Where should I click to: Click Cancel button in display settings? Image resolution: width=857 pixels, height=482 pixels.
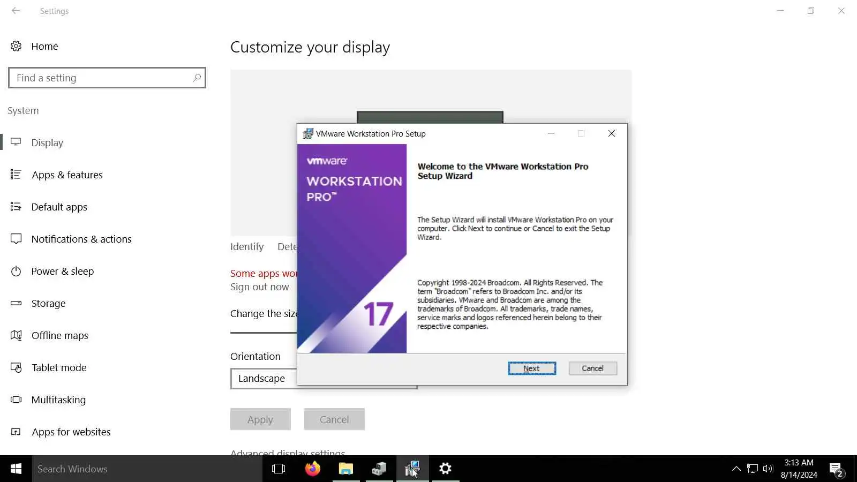click(x=334, y=419)
